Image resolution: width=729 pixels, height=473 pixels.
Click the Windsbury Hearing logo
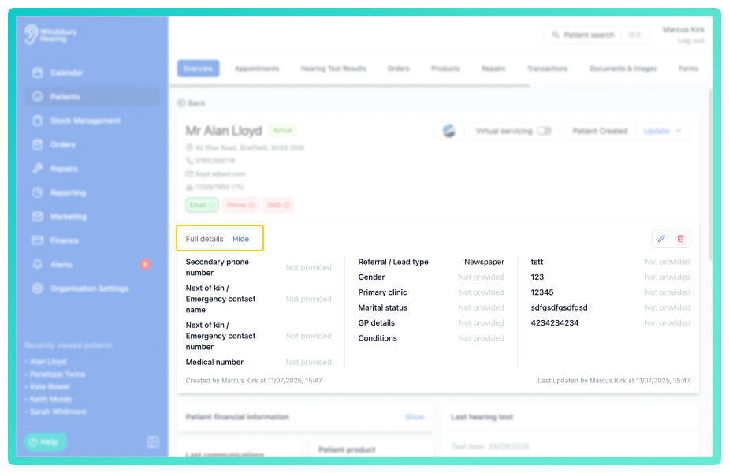click(50, 35)
